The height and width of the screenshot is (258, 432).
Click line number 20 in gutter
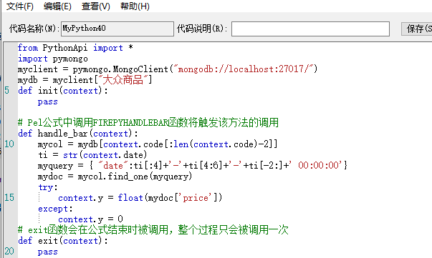9,251
